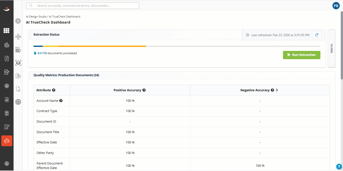
Task: Click the Document ID attribute row
Action: tap(182, 122)
